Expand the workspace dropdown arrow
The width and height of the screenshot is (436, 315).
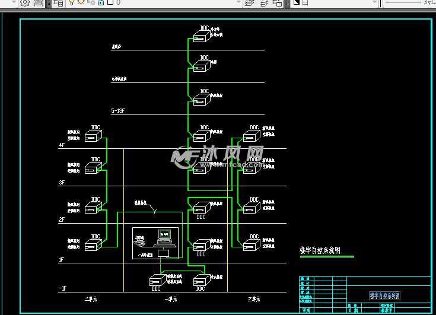point(14,2)
